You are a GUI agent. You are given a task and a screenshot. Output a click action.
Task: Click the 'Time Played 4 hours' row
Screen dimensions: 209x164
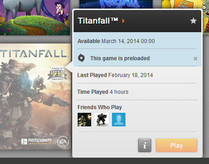click(x=137, y=92)
